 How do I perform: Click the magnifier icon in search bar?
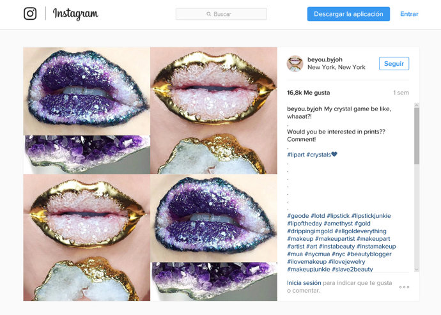click(209, 14)
